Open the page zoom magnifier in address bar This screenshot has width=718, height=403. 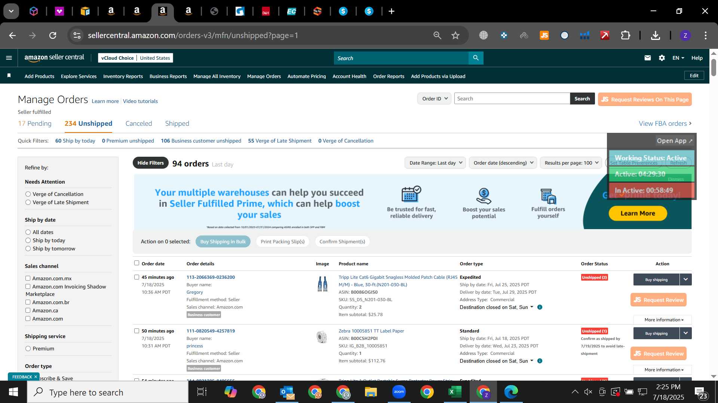(x=437, y=35)
